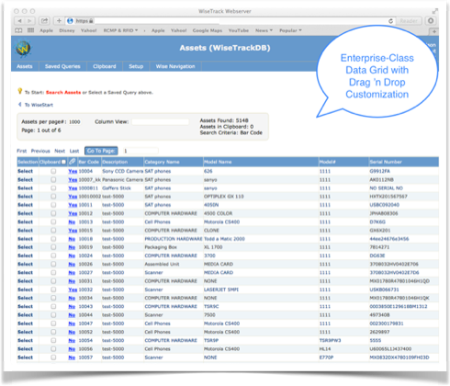The height and width of the screenshot is (386, 450).
Task: Sort by Category Name column header
Action: coord(162,162)
